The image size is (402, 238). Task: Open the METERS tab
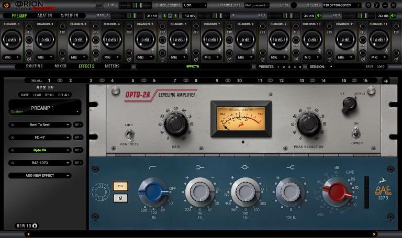[x=112, y=66]
